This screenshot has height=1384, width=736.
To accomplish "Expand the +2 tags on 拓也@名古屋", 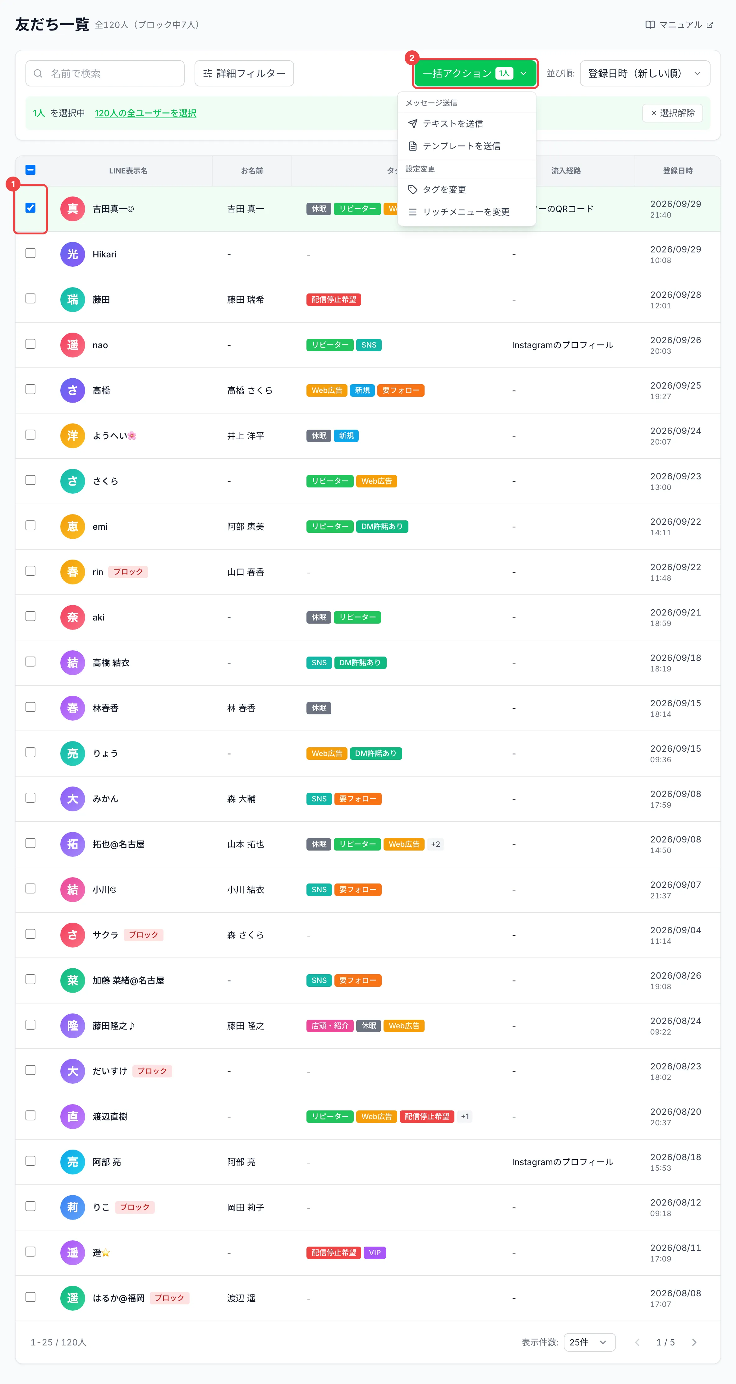I will (x=436, y=844).
